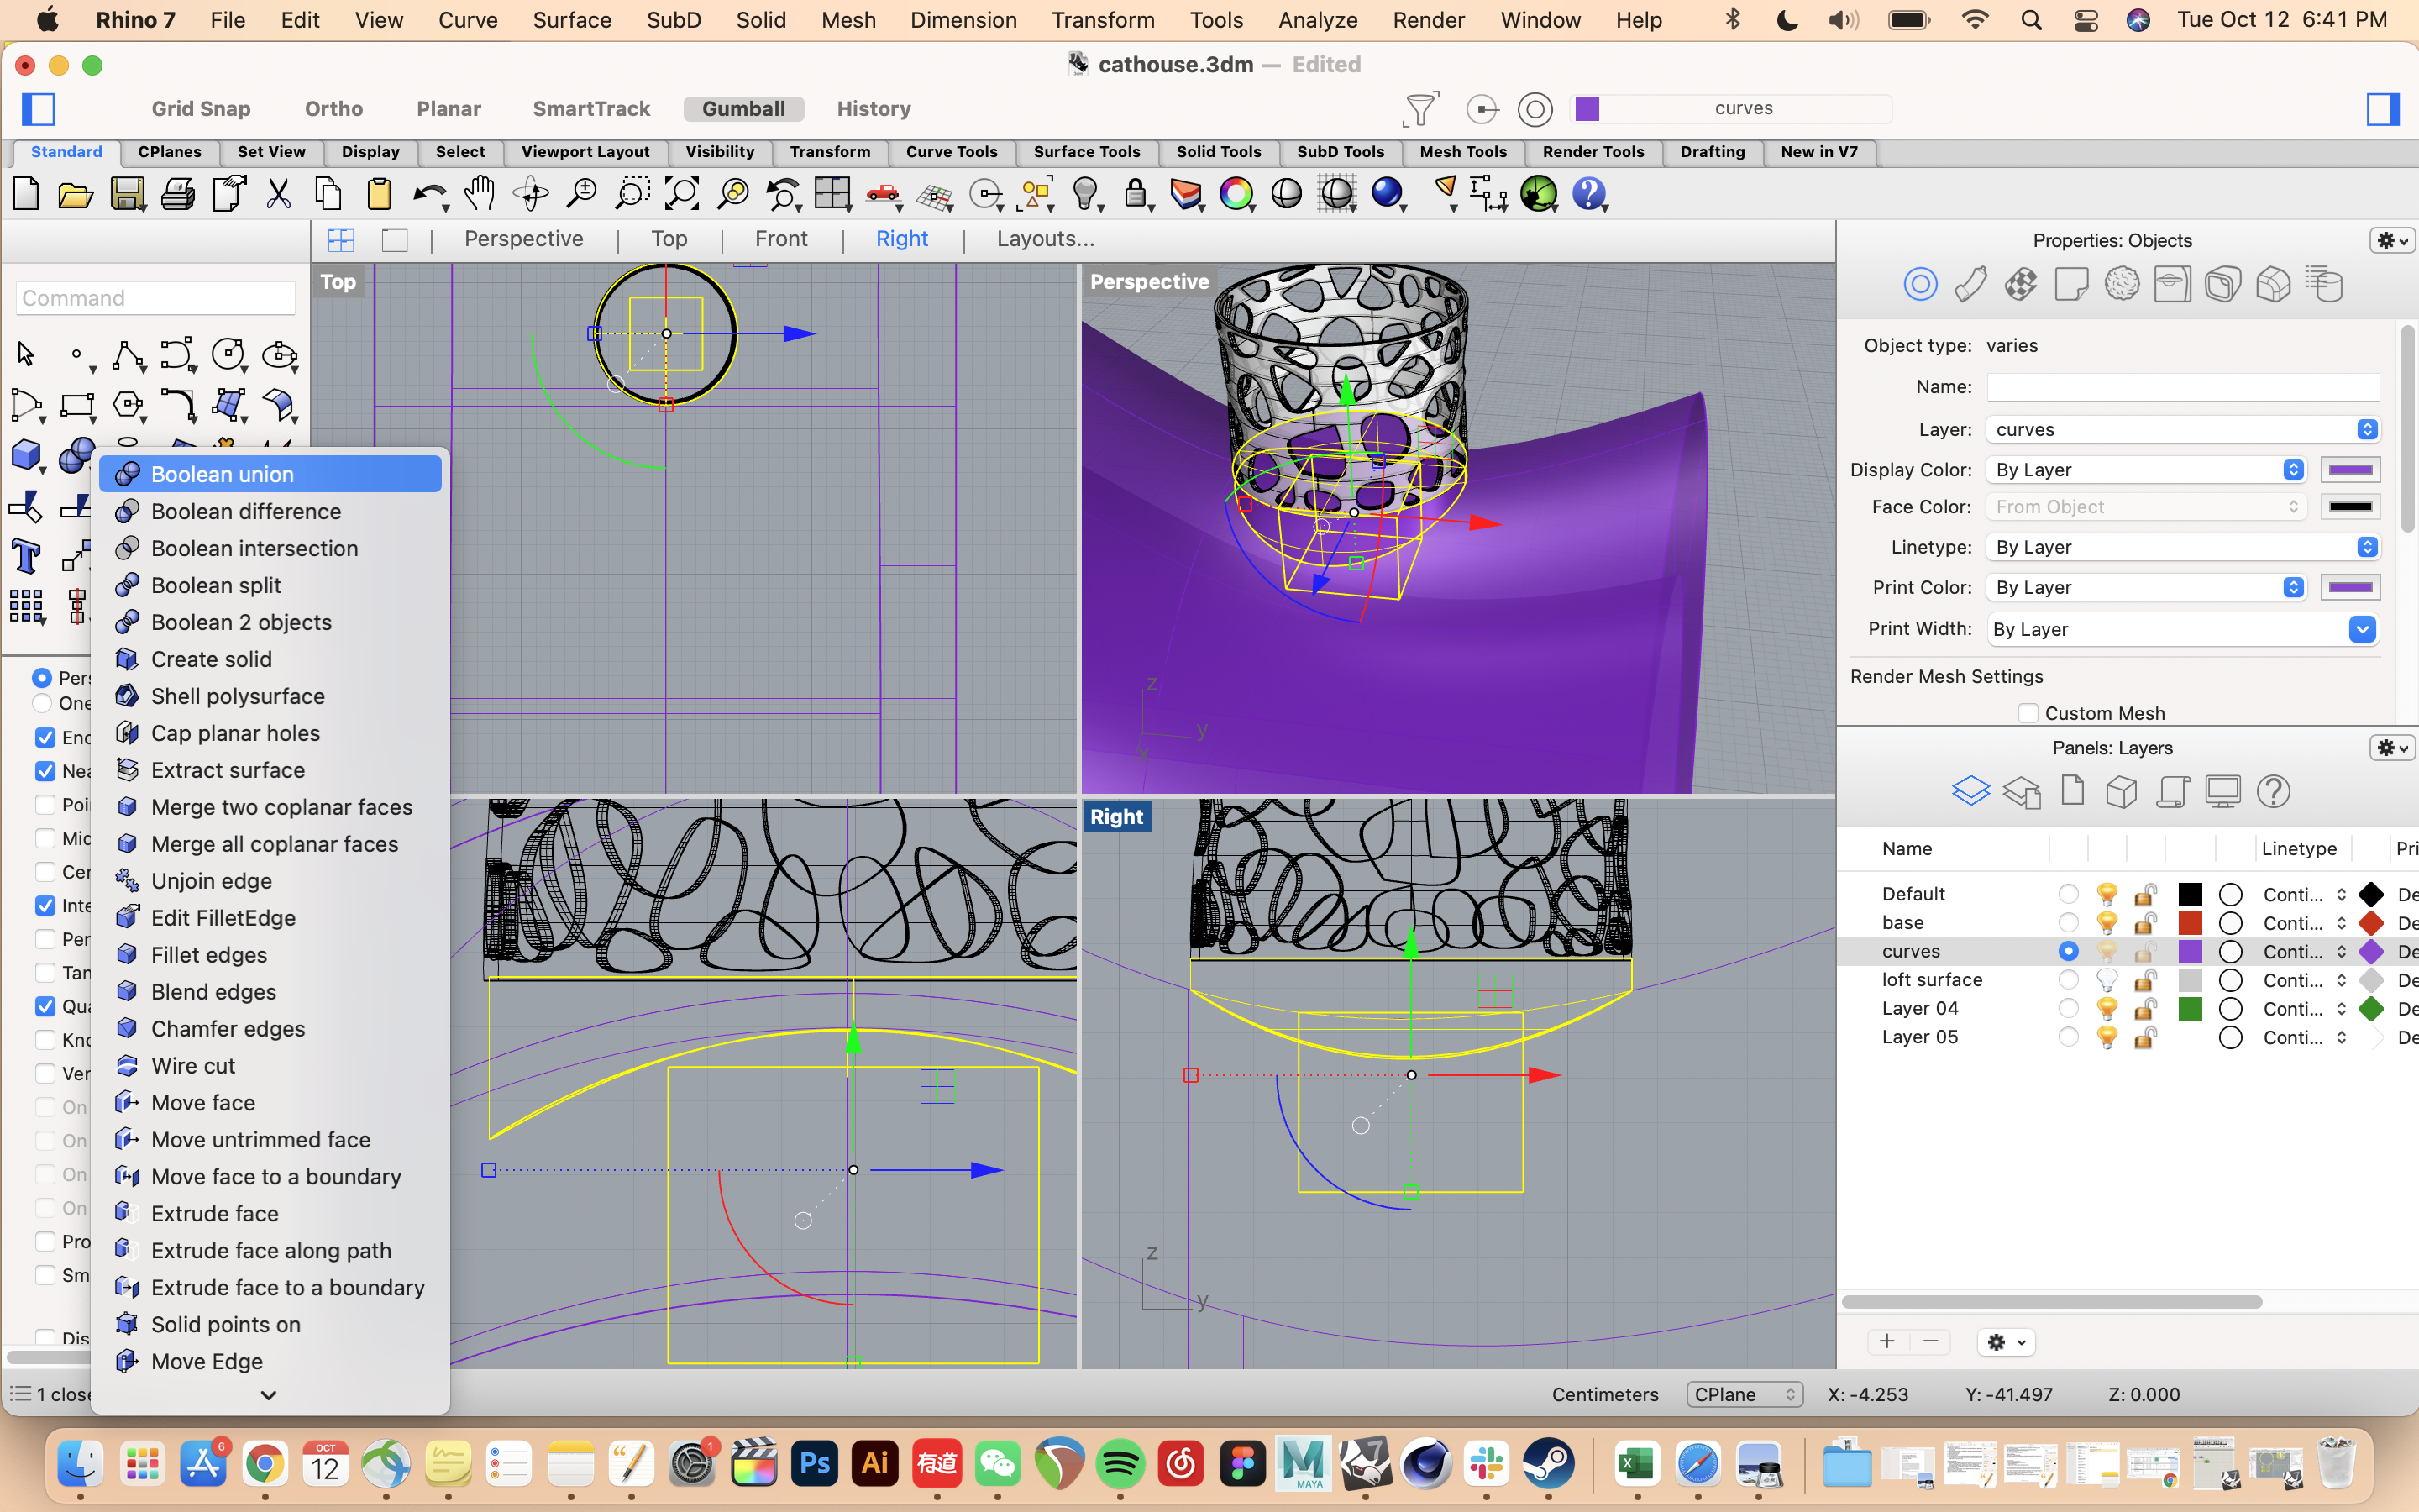Image resolution: width=2419 pixels, height=1512 pixels.
Task: Click the Layers panel horizontal scrollbar
Action: click(x=2051, y=1302)
